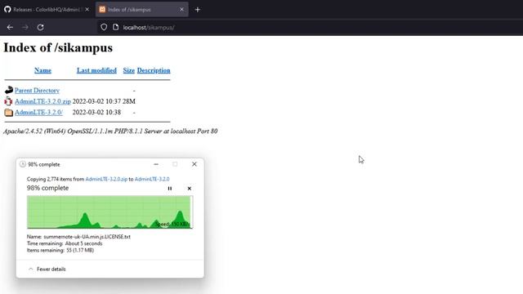Pause the file copy operation
The image size is (523, 294).
(x=170, y=189)
